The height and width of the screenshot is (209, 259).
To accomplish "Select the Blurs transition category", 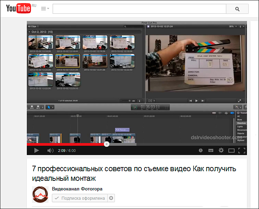I will click(239, 120).
